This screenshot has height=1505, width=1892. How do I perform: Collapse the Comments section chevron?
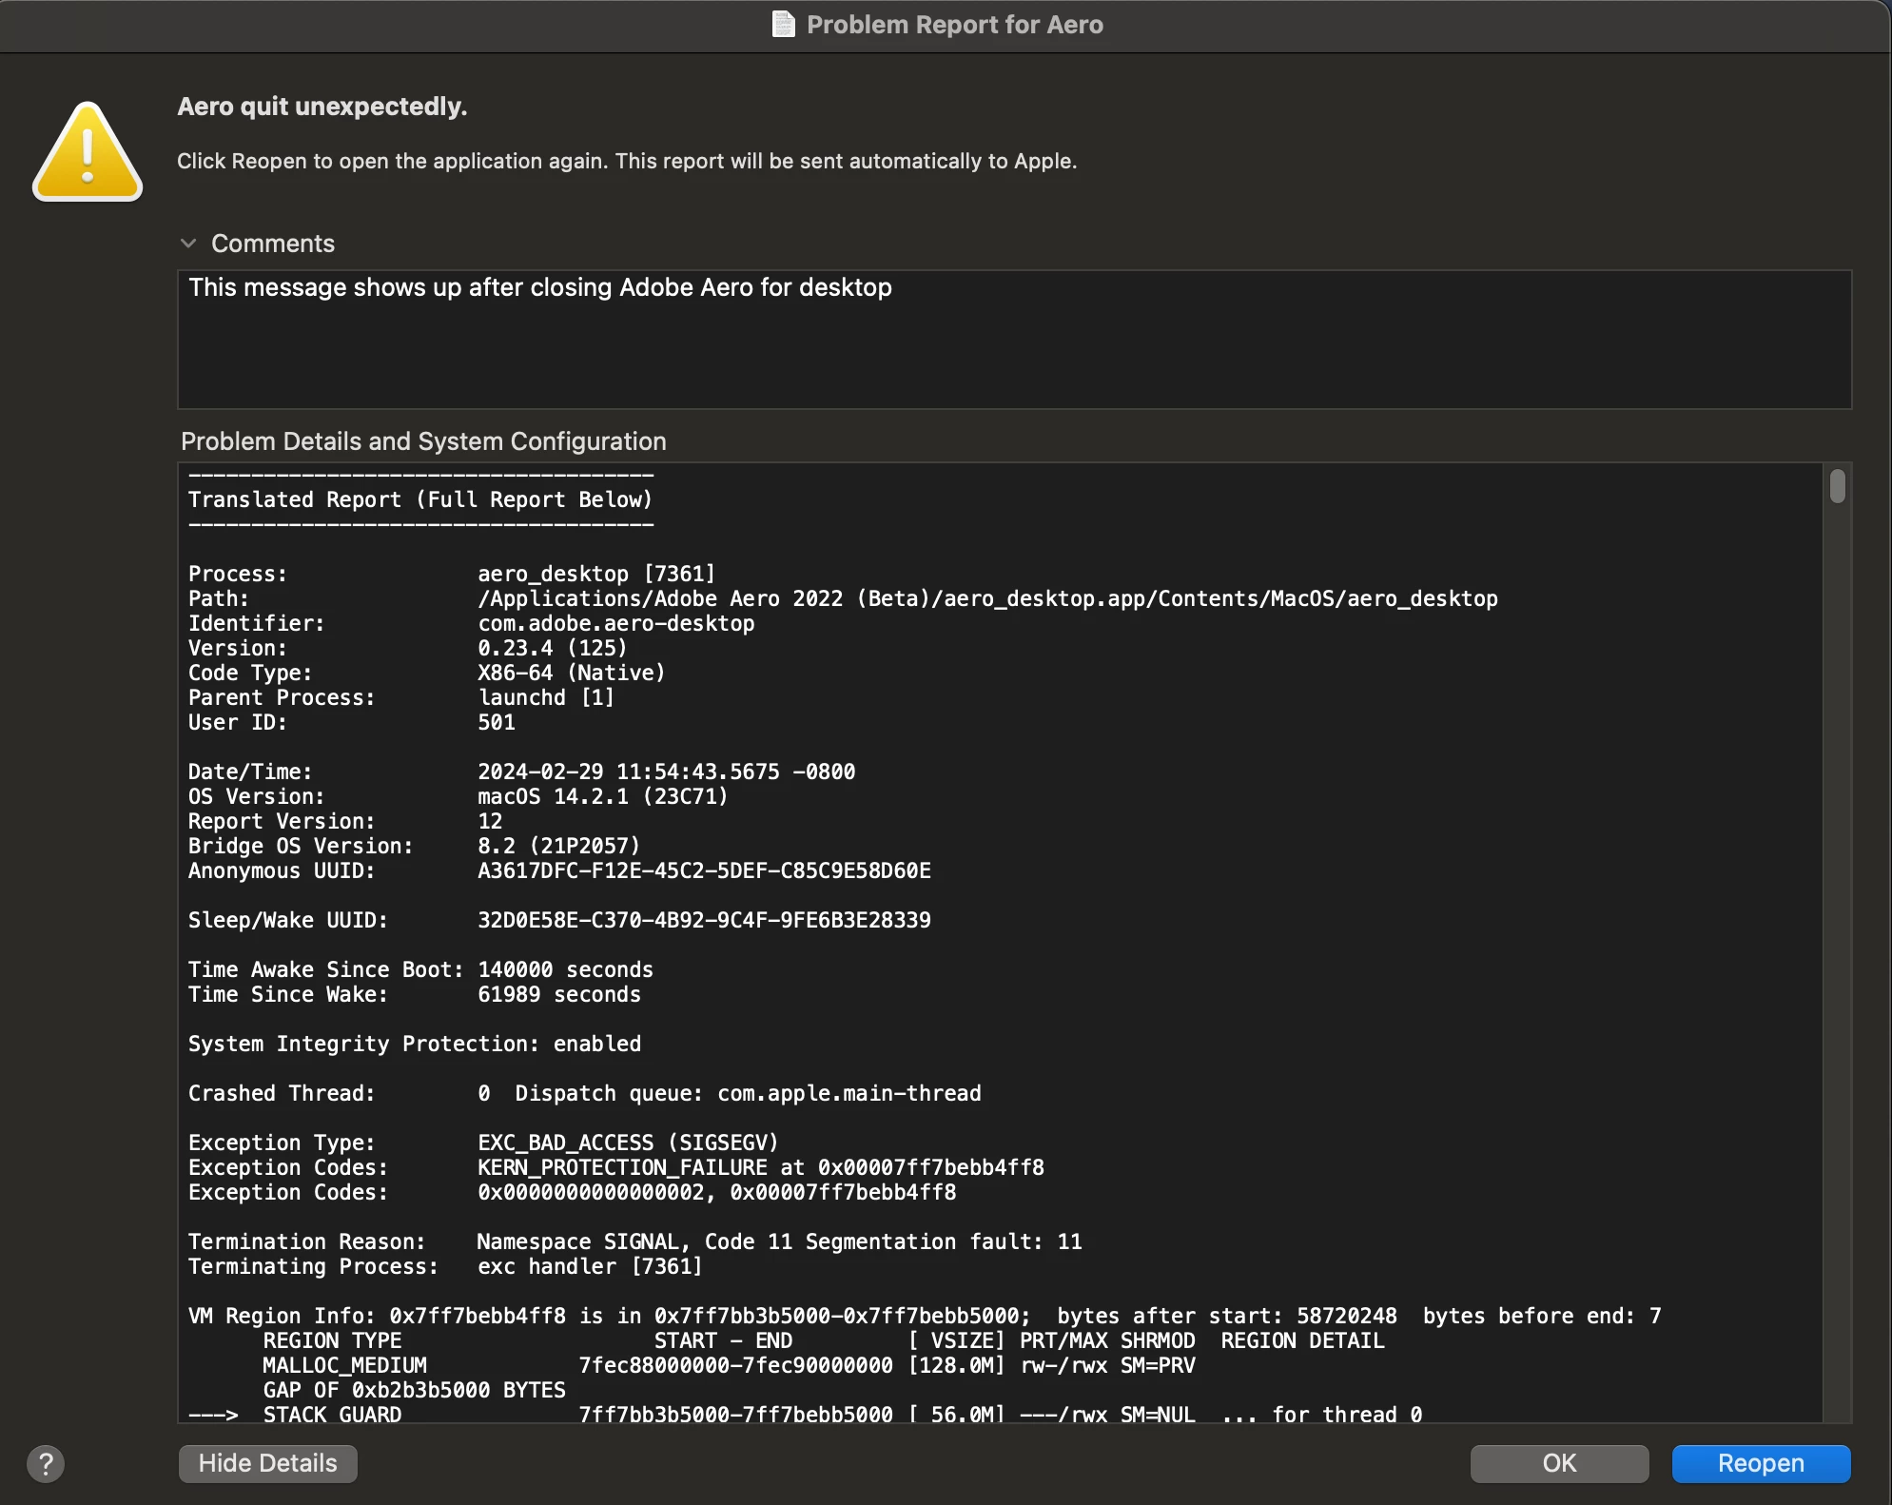[x=188, y=244]
